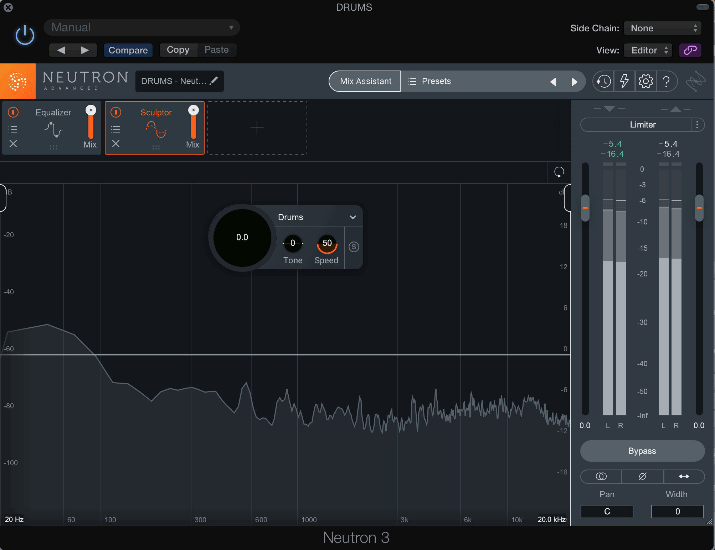Open the Presets list
This screenshot has height=550, width=715.
point(429,81)
